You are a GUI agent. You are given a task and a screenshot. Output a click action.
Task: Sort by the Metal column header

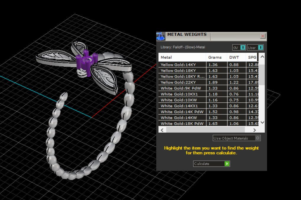182,57
